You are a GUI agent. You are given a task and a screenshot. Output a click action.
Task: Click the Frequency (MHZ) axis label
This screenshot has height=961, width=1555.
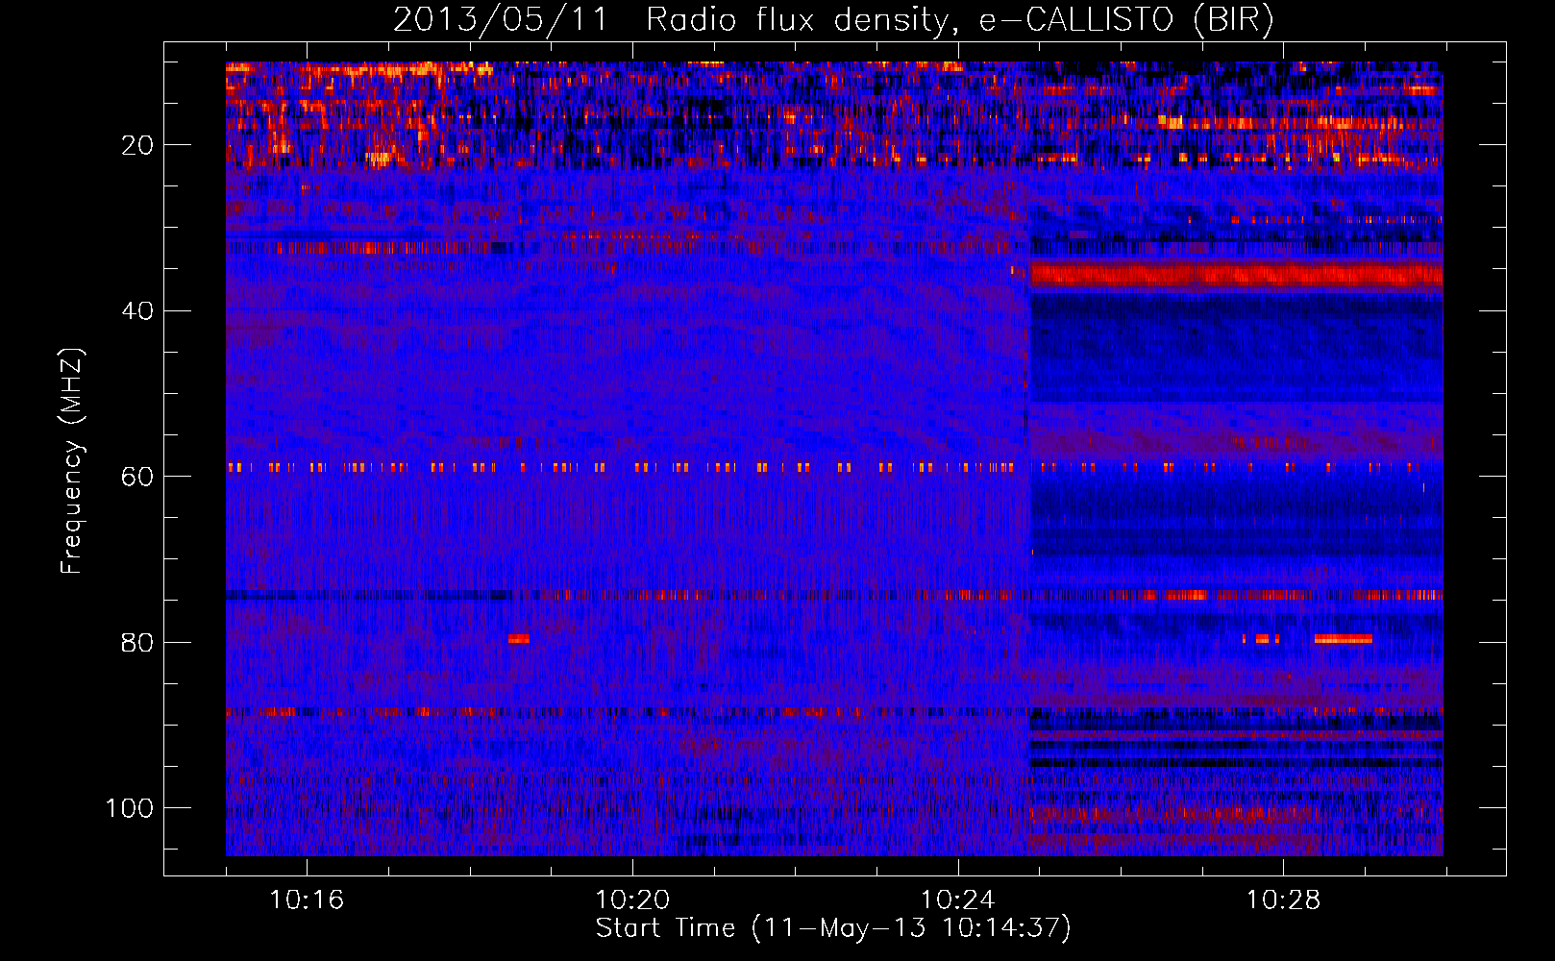coord(72,461)
